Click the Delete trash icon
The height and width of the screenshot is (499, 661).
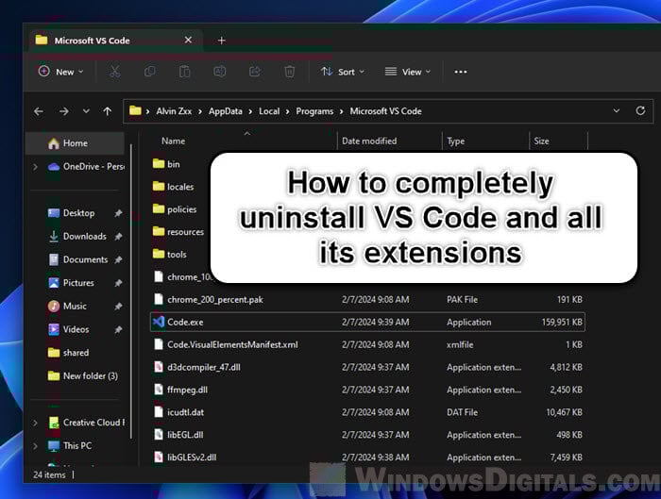pyautogui.click(x=289, y=72)
